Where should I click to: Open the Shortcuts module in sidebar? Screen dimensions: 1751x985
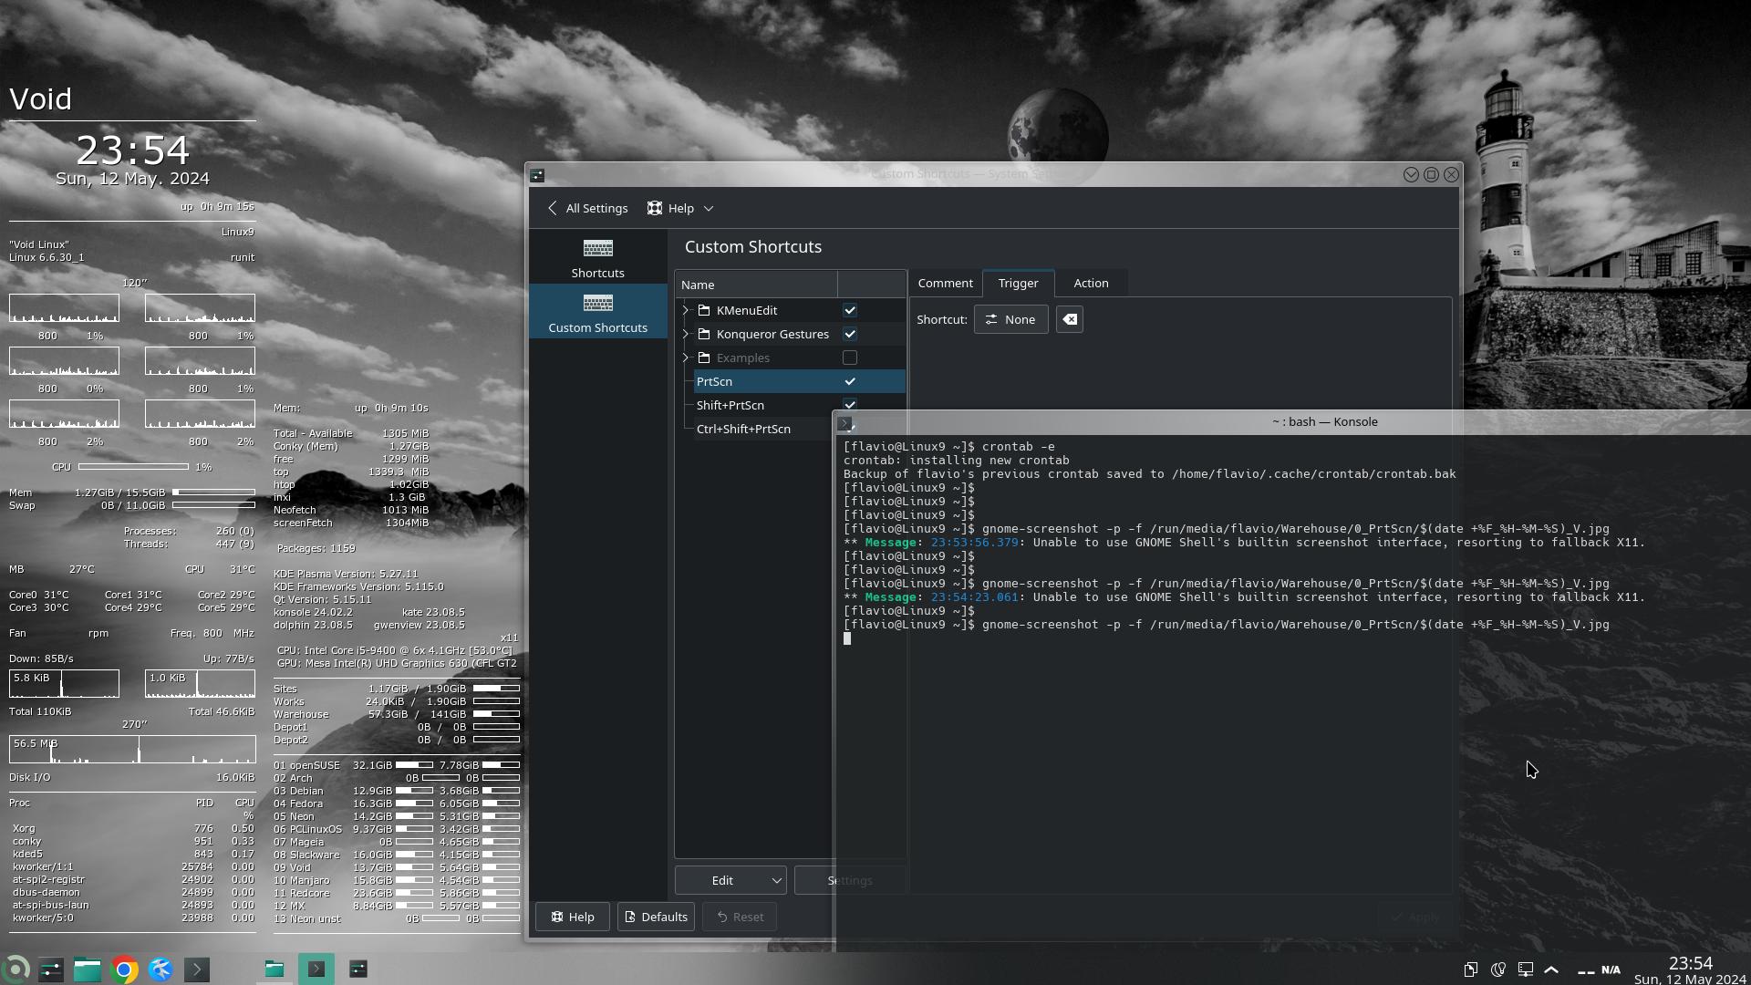click(597, 258)
